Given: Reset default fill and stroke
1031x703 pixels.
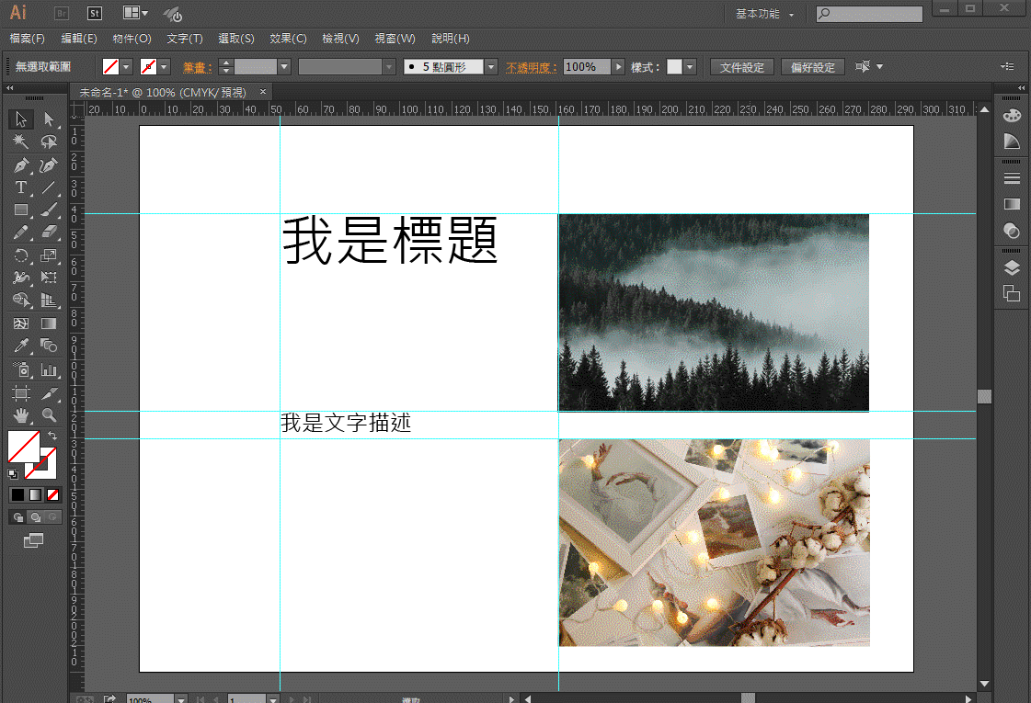Looking at the screenshot, I should [x=13, y=473].
